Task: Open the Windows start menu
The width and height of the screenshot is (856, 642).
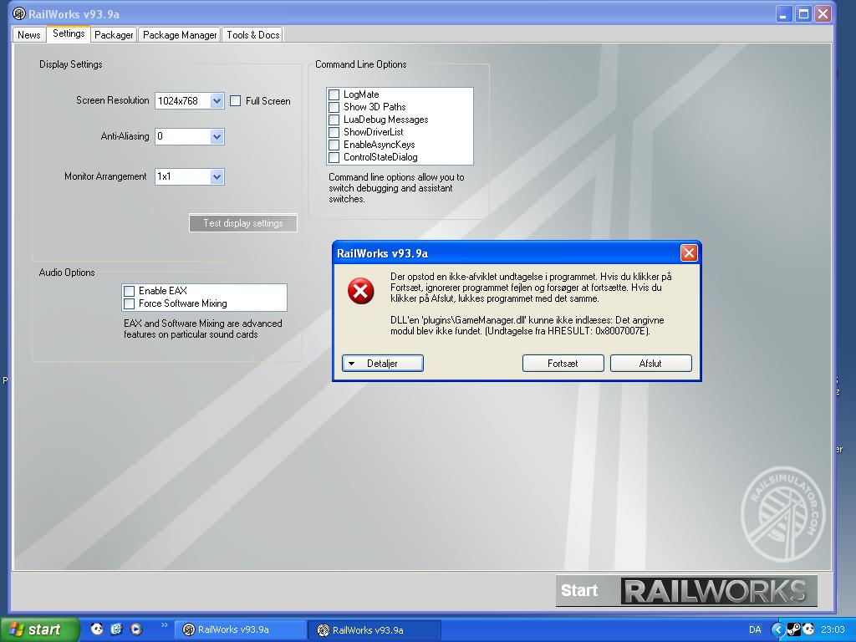Action: pyautogui.click(x=39, y=629)
